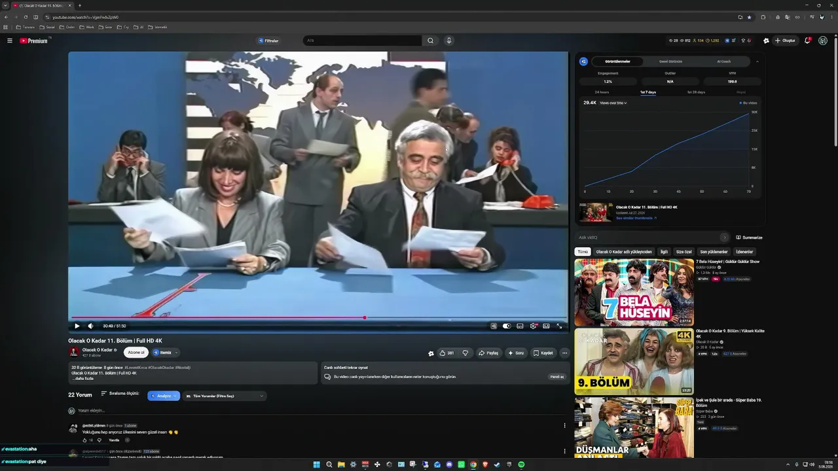Like the first comment
Image resolution: width=838 pixels, height=471 pixels.
click(84, 440)
